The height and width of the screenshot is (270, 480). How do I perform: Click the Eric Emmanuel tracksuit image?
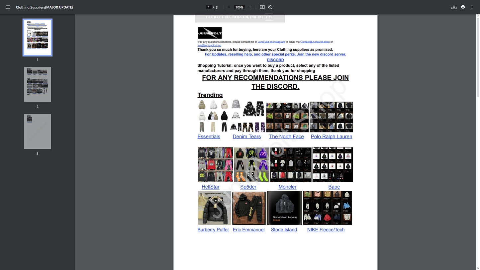pyautogui.click(x=249, y=208)
